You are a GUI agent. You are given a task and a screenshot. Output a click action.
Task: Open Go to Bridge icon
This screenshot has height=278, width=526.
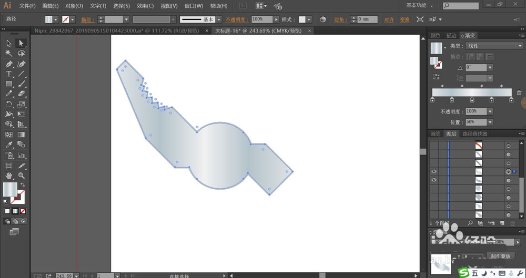coord(243,6)
